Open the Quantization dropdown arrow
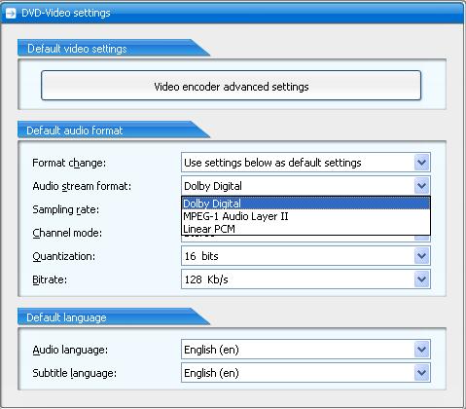 (x=421, y=256)
